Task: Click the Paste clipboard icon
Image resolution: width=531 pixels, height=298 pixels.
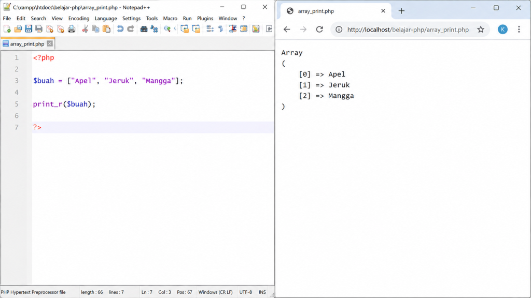Action: coord(106,29)
